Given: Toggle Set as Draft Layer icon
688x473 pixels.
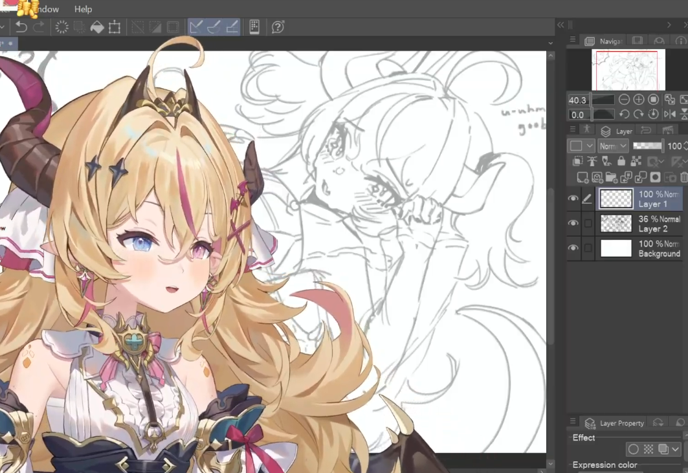Looking at the screenshot, I should coord(606,162).
